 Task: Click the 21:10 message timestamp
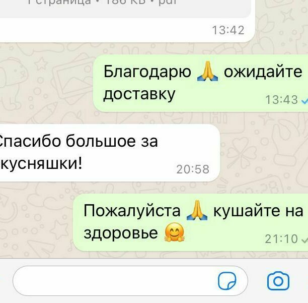[x=281, y=239]
